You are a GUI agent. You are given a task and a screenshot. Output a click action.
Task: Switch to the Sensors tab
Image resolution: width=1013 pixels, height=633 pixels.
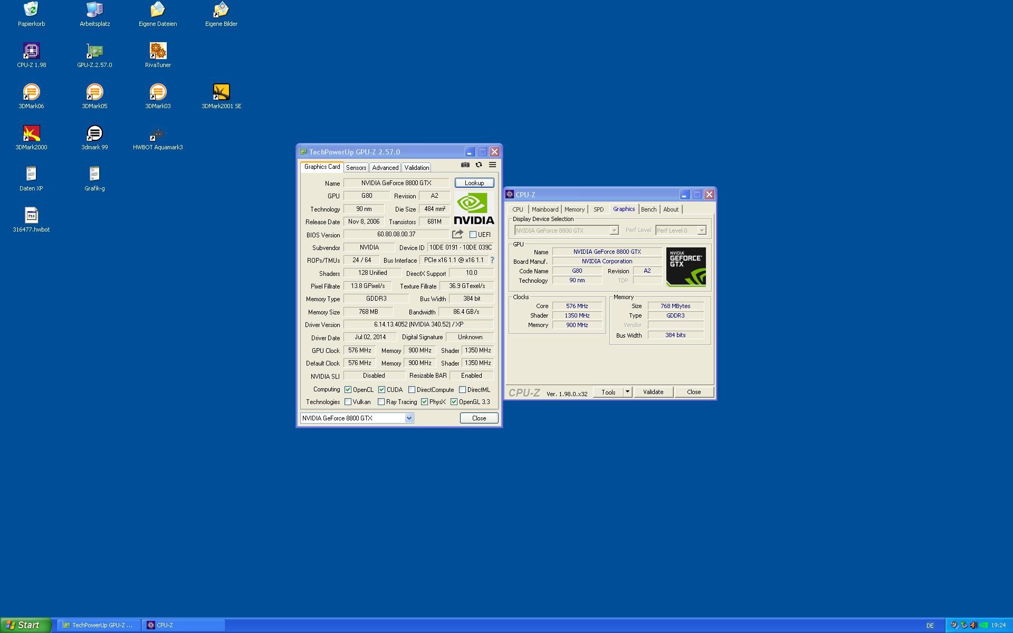click(356, 168)
